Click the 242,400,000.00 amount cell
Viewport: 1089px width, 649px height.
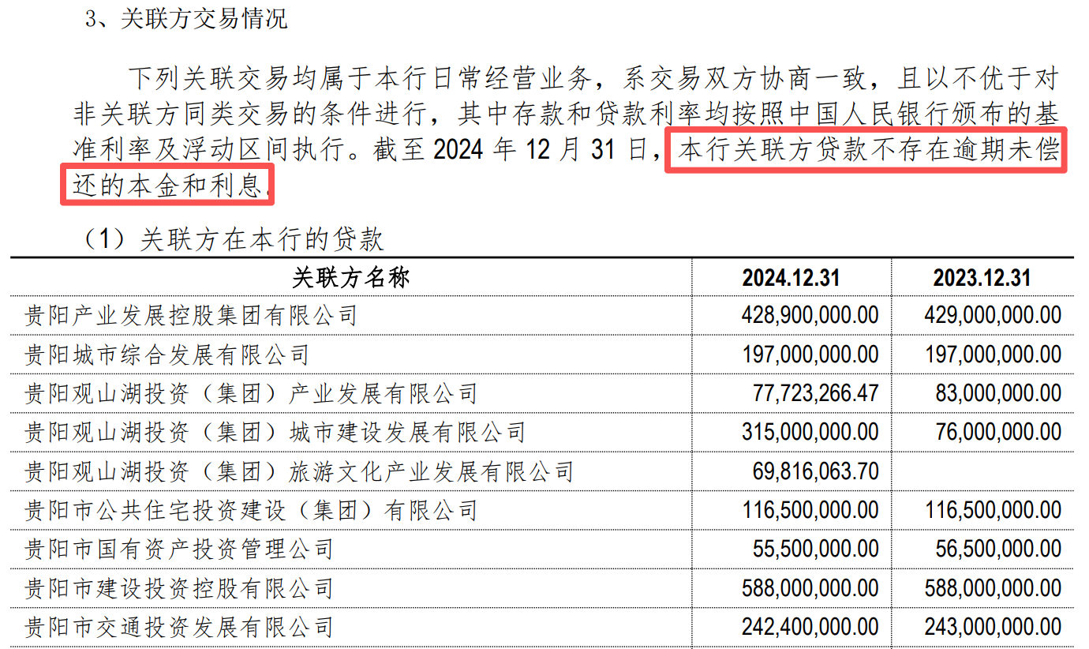pos(810,627)
